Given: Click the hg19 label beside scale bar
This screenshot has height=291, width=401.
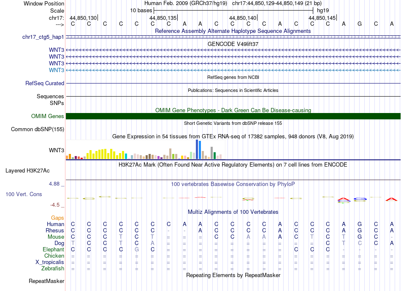Looking at the screenshot, I should [x=323, y=11].
